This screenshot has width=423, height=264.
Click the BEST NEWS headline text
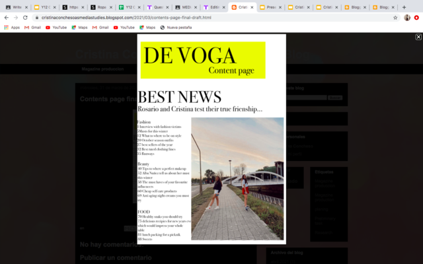[179, 97]
